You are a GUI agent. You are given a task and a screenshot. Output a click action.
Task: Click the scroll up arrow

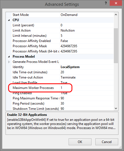116,15
